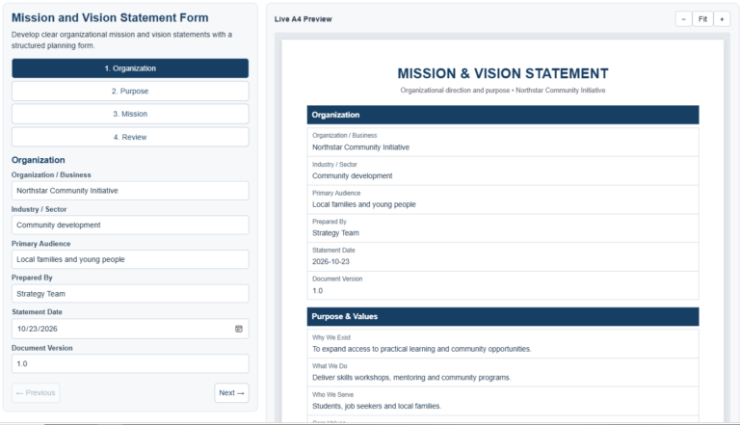
Task: Click '2026-10-23' date in preview
Action: [330, 261]
